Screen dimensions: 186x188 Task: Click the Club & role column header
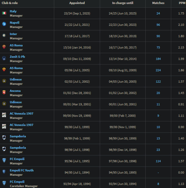(x=10, y=3)
